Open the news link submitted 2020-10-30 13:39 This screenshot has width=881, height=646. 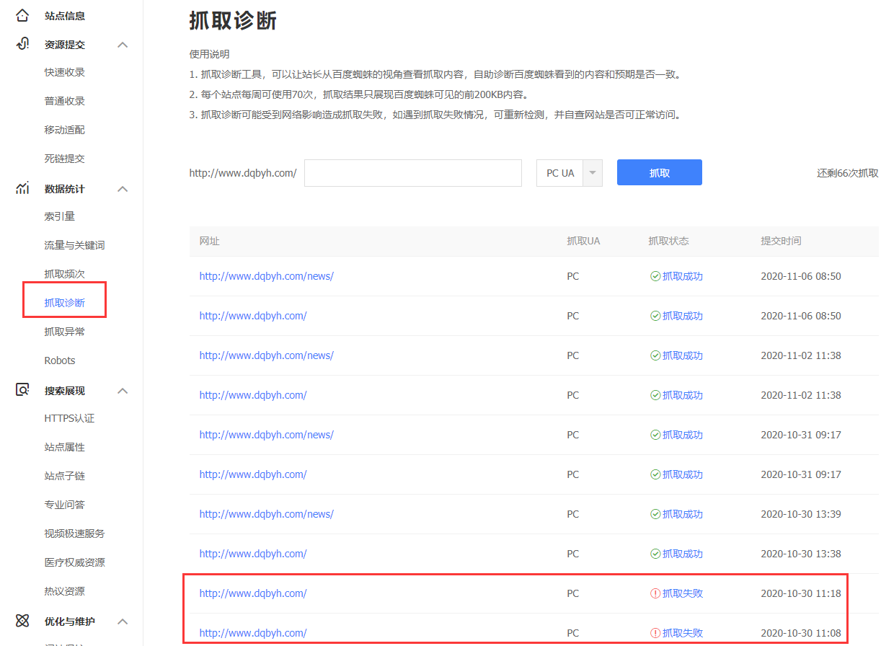[x=267, y=514]
